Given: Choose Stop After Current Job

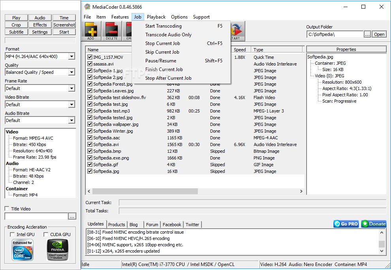Looking at the screenshot, I should tap(181, 78).
